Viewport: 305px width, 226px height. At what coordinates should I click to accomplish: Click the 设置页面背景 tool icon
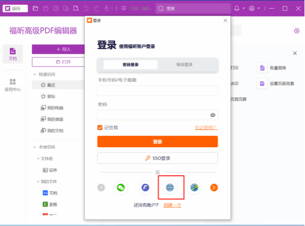pyautogui.click(x=262, y=84)
